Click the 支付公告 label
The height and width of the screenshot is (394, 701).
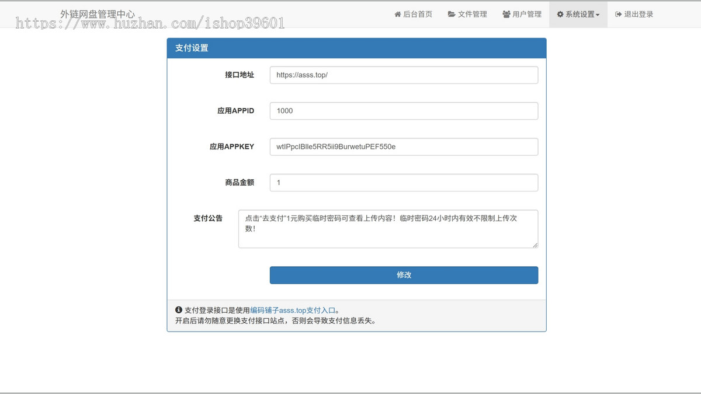(x=208, y=218)
